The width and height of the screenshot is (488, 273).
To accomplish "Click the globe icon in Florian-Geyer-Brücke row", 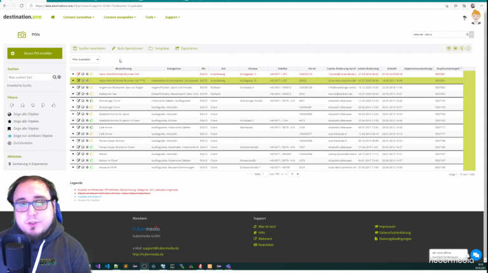I will pos(83,140).
